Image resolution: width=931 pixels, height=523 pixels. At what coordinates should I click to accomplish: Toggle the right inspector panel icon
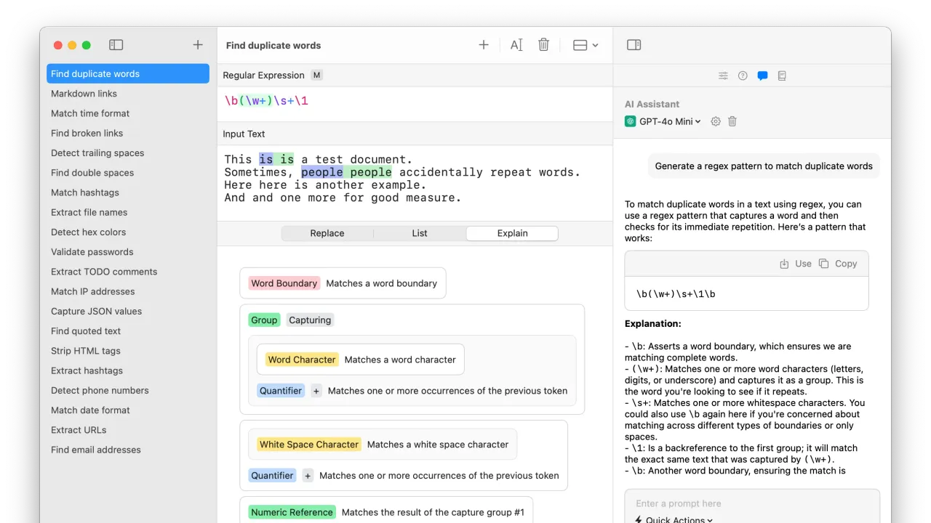634,45
